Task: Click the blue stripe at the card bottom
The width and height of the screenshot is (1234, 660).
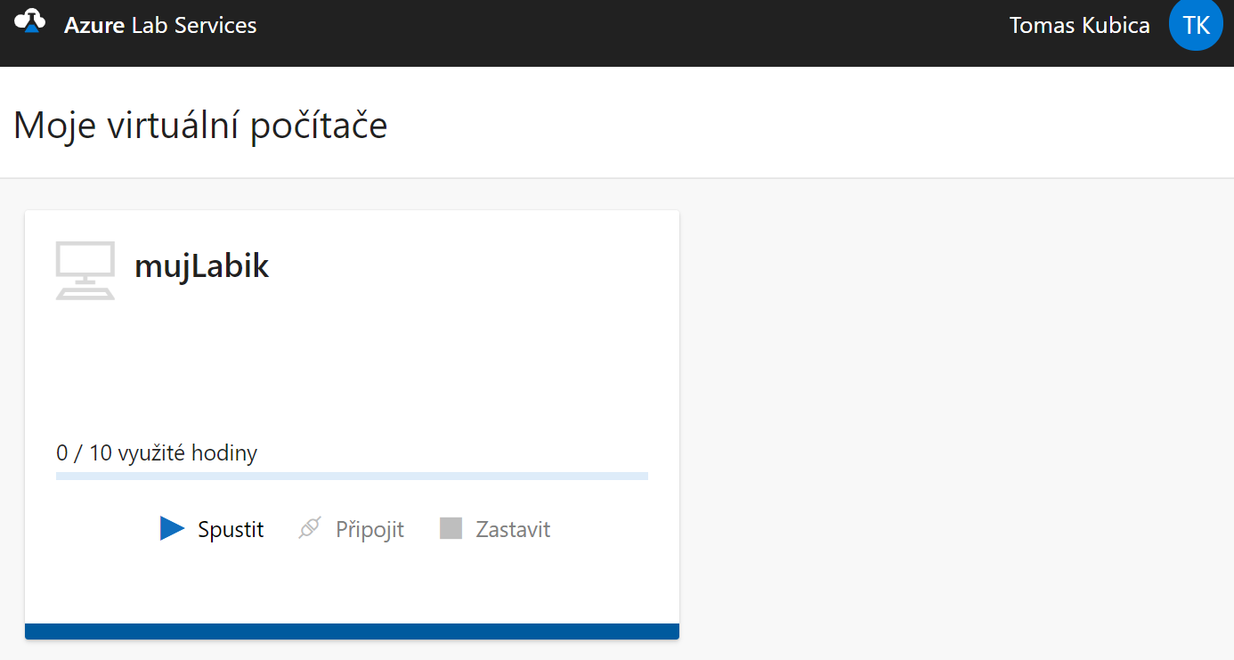Action: pyautogui.click(x=352, y=631)
